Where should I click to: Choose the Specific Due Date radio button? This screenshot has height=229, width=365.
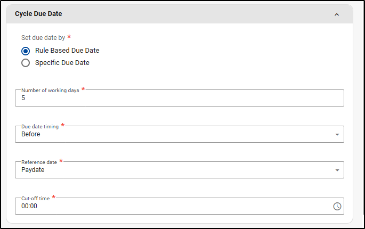click(x=26, y=63)
